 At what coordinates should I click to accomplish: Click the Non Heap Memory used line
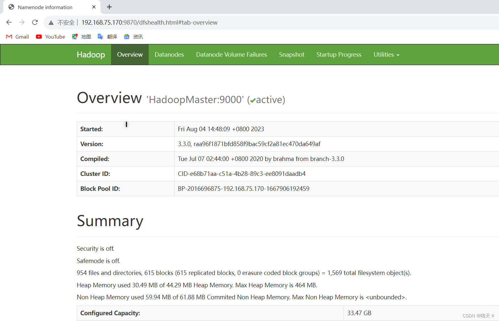tap(242, 297)
